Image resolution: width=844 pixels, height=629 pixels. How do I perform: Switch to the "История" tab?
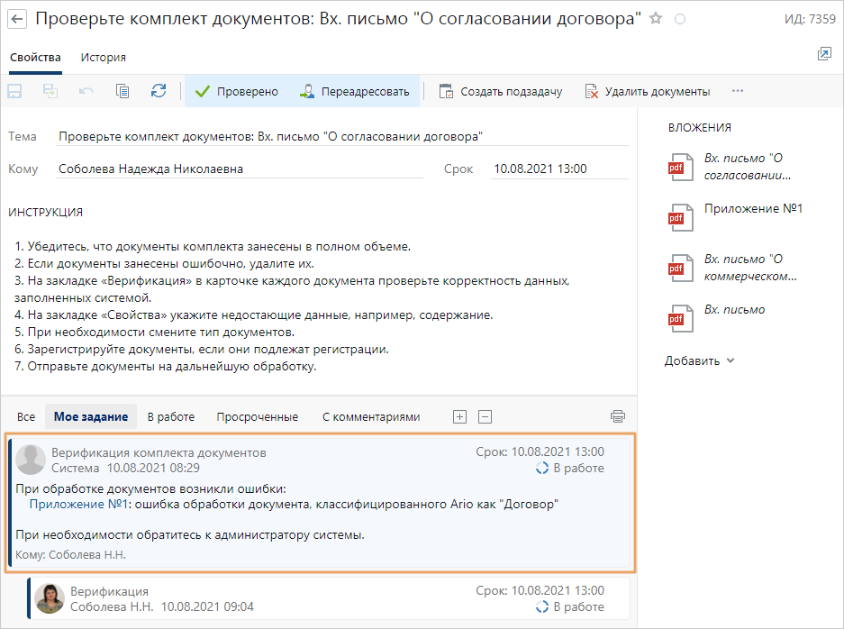(x=102, y=56)
